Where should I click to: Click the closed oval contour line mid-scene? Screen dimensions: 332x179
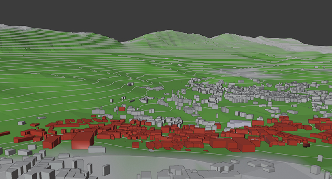[x=157, y=105]
